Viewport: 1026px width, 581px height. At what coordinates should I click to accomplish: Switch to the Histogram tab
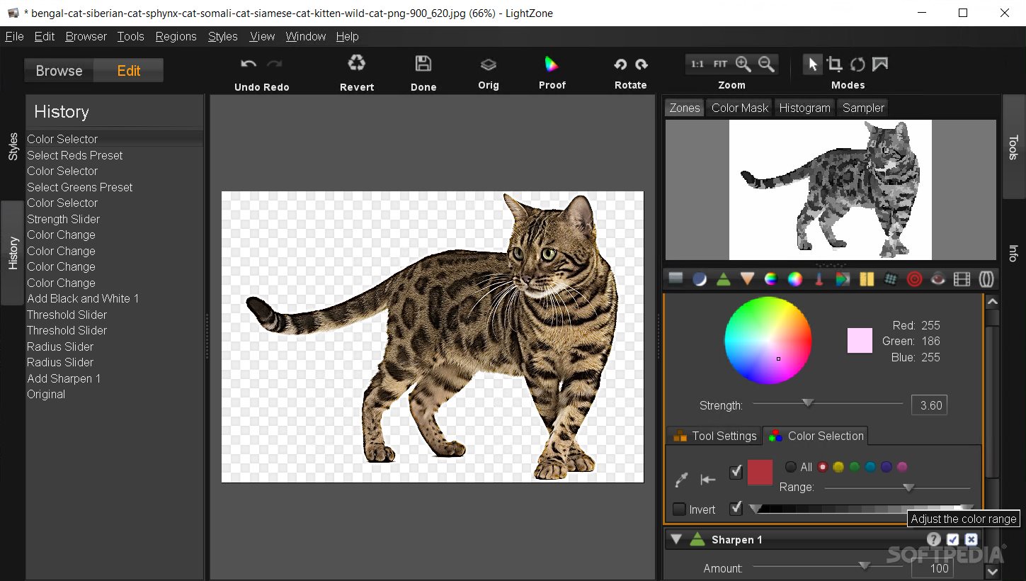[x=804, y=108]
